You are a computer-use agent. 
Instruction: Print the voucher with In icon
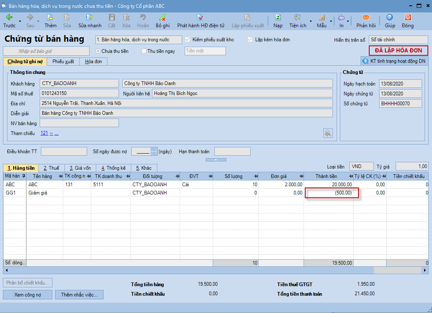pos(341,18)
